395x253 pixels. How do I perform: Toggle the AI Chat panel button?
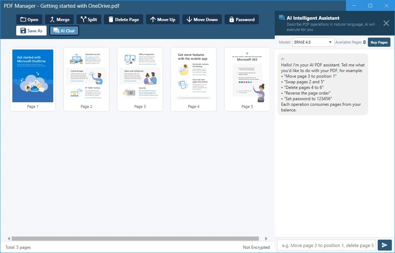(64, 31)
